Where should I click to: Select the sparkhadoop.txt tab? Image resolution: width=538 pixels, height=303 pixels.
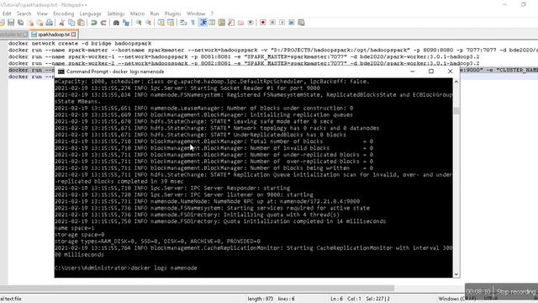click(x=54, y=35)
